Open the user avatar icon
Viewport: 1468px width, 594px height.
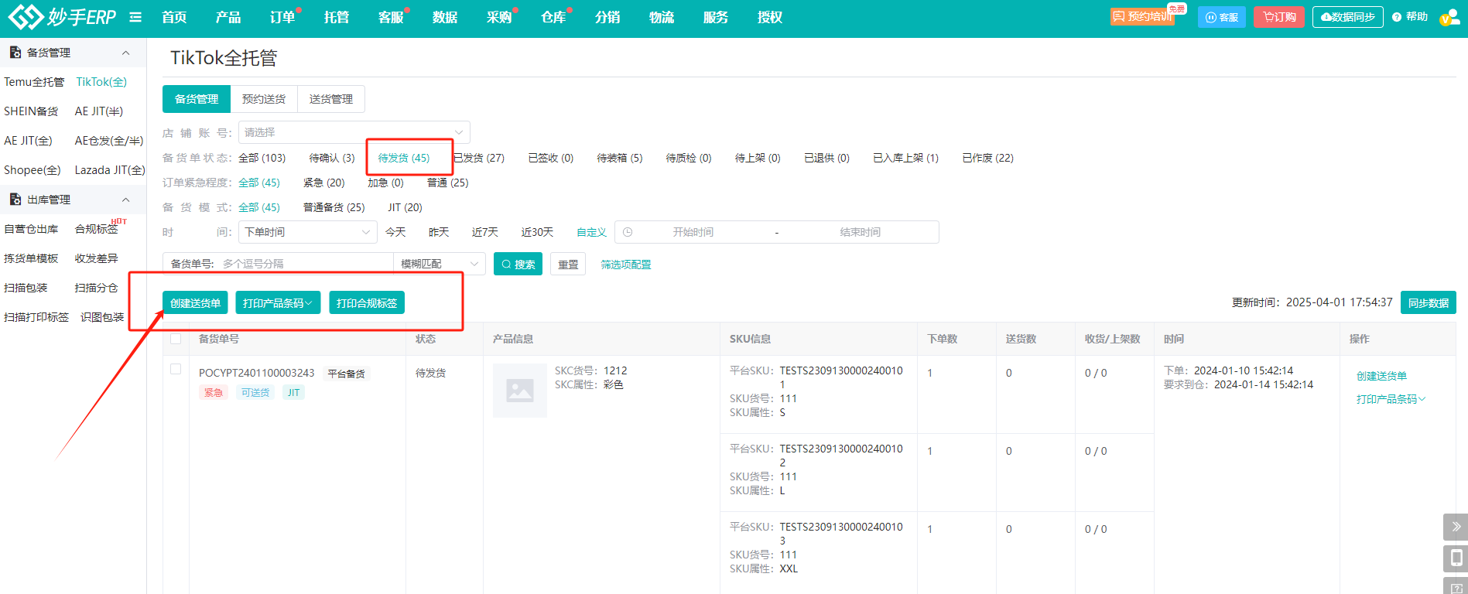(1449, 17)
